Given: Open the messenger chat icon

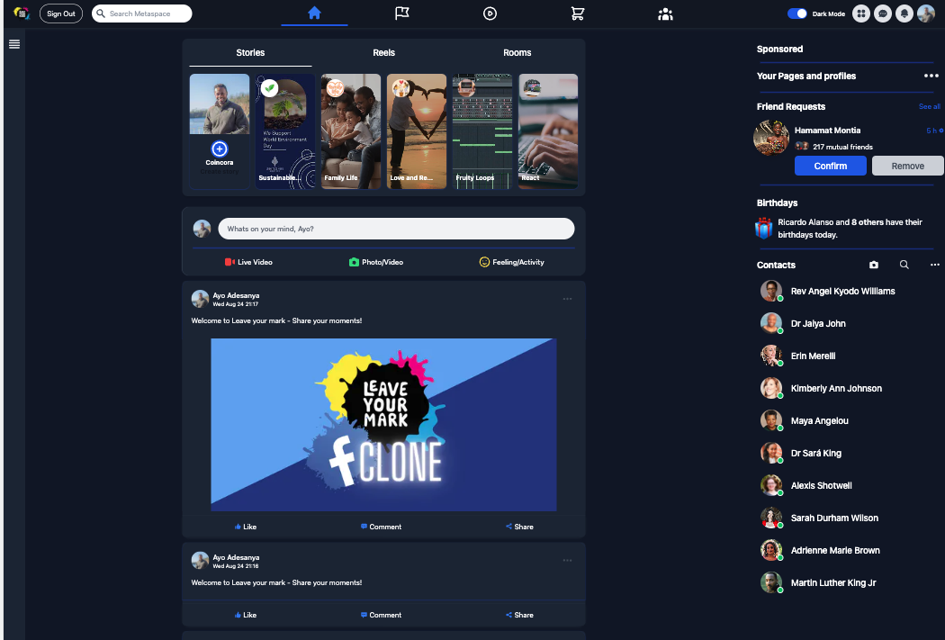Looking at the screenshot, I should tap(883, 14).
